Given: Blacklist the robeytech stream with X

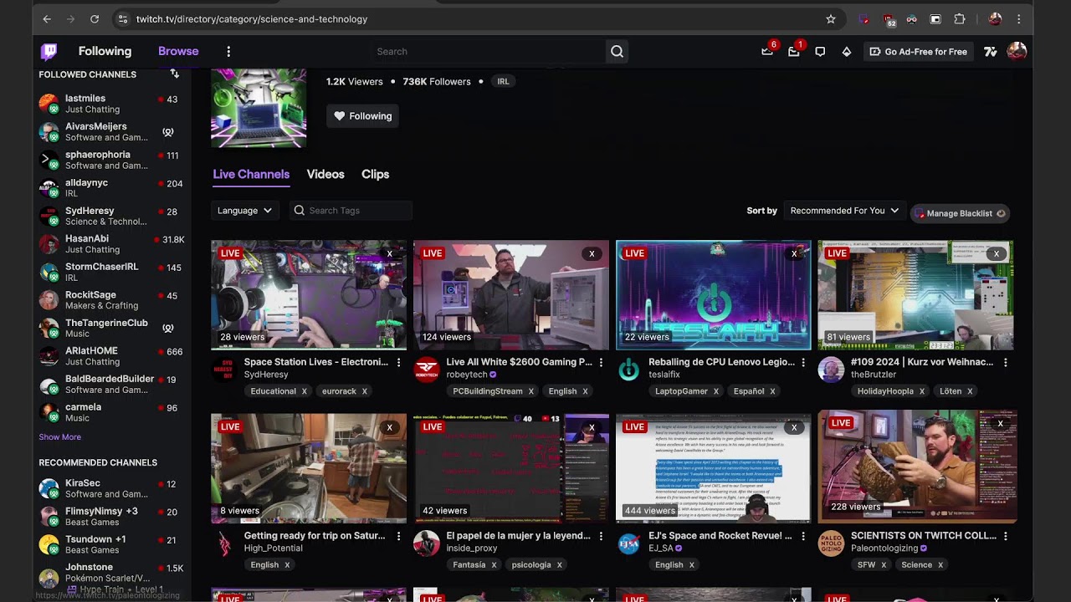Looking at the screenshot, I should click(592, 253).
